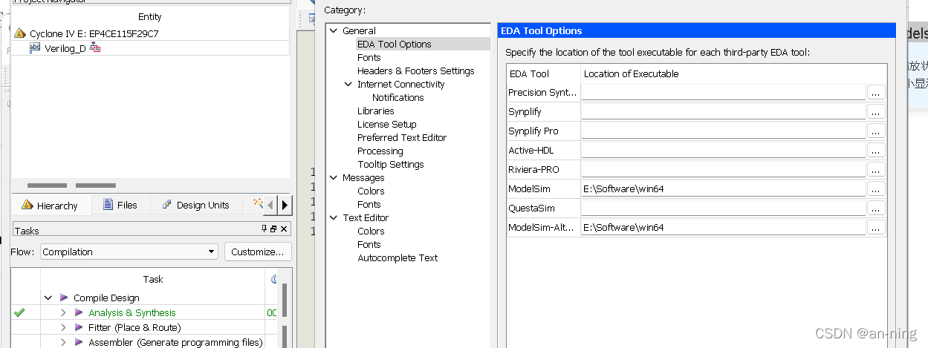Browse for the Precision Synthesis executable
Image resolution: width=928 pixels, height=348 pixels.
[x=877, y=92]
